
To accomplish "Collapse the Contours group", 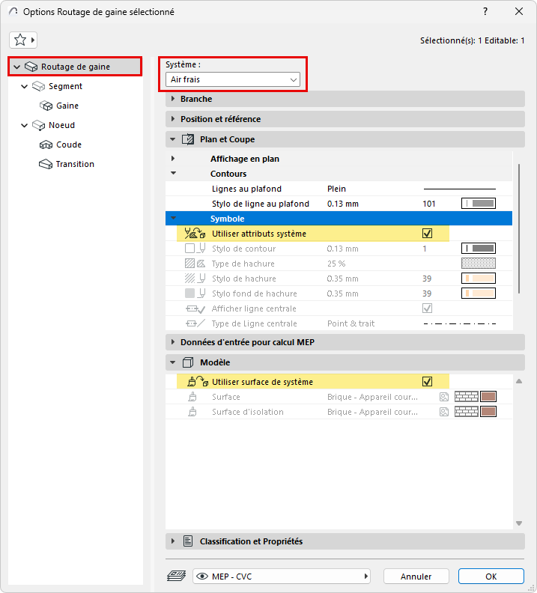I will point(173,173).
